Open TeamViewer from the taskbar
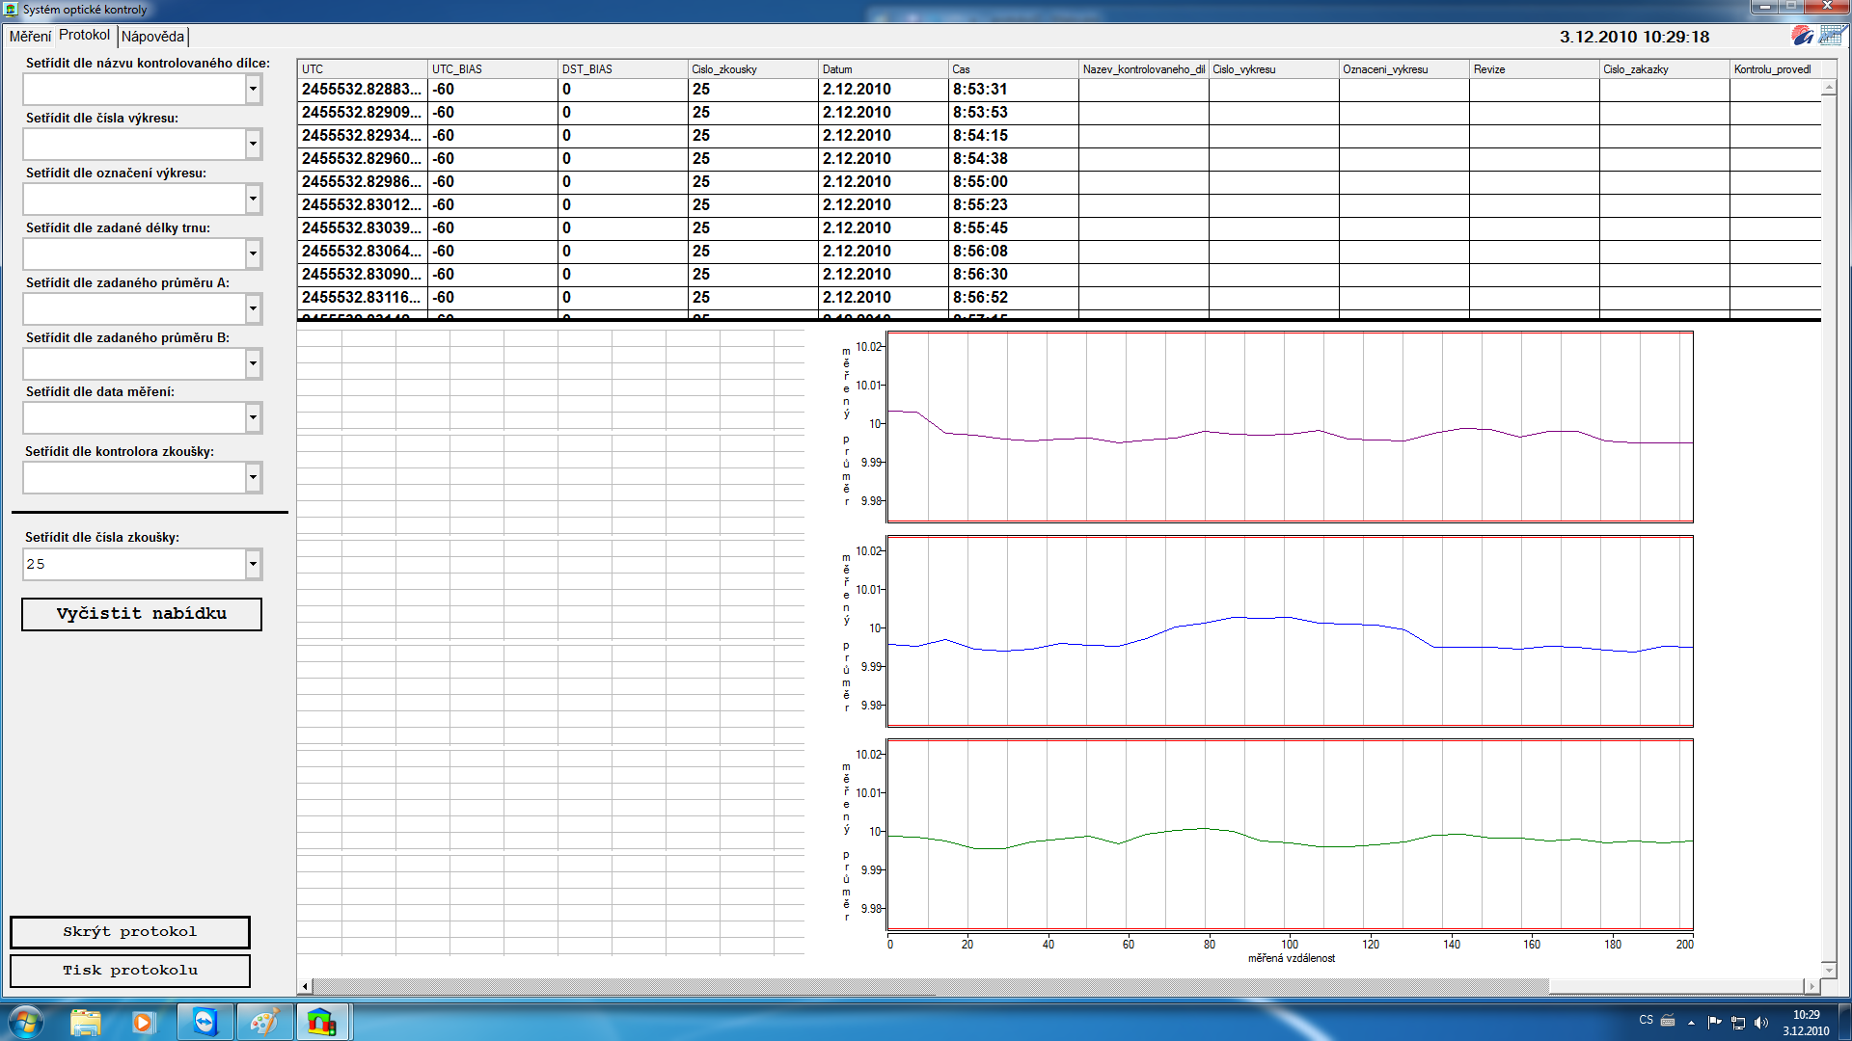This screenshot has width=1852, height=1041. tap(205, 1022)
